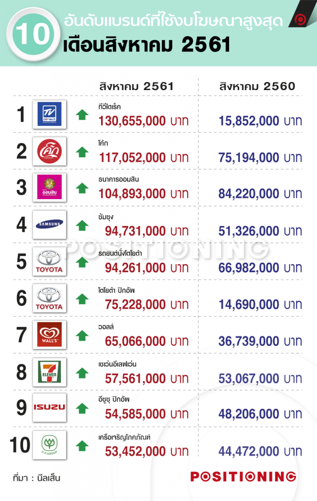Click the pink Government Savings Bank logo

[49, 187]
